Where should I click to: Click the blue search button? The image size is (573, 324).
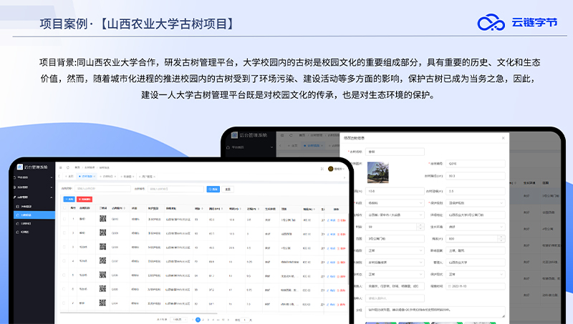213,189
